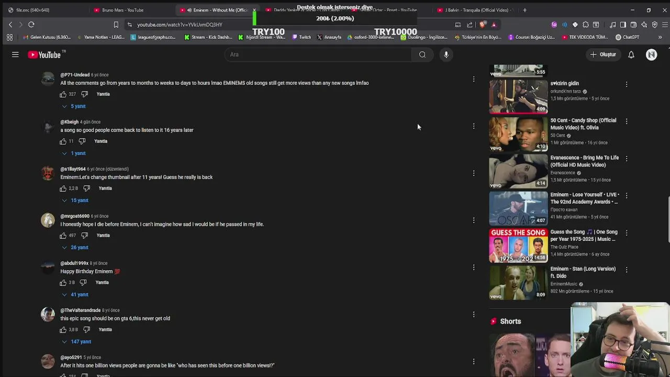The image size is (670, 377).
Task: Dislike the comment by @mrgoat6690
Action: (x=85, y=236)
